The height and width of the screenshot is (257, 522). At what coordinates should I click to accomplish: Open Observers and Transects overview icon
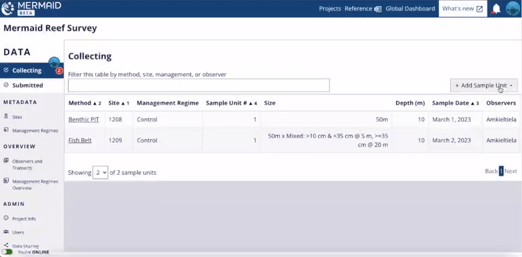[x=6, y=161]
